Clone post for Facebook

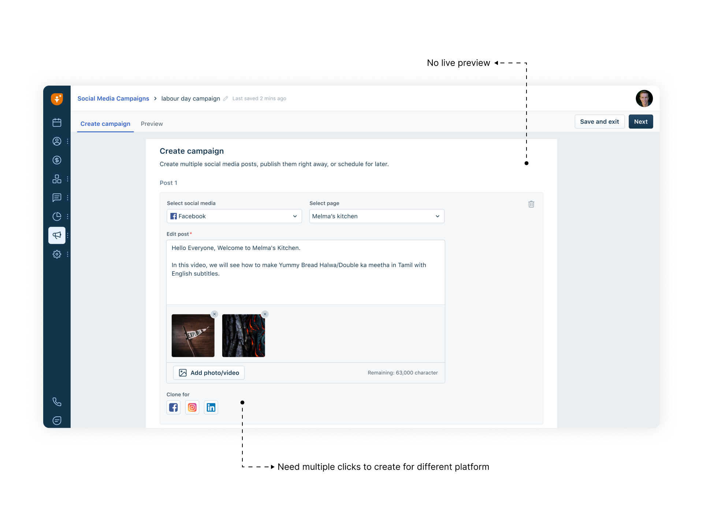tap(174, 407)
